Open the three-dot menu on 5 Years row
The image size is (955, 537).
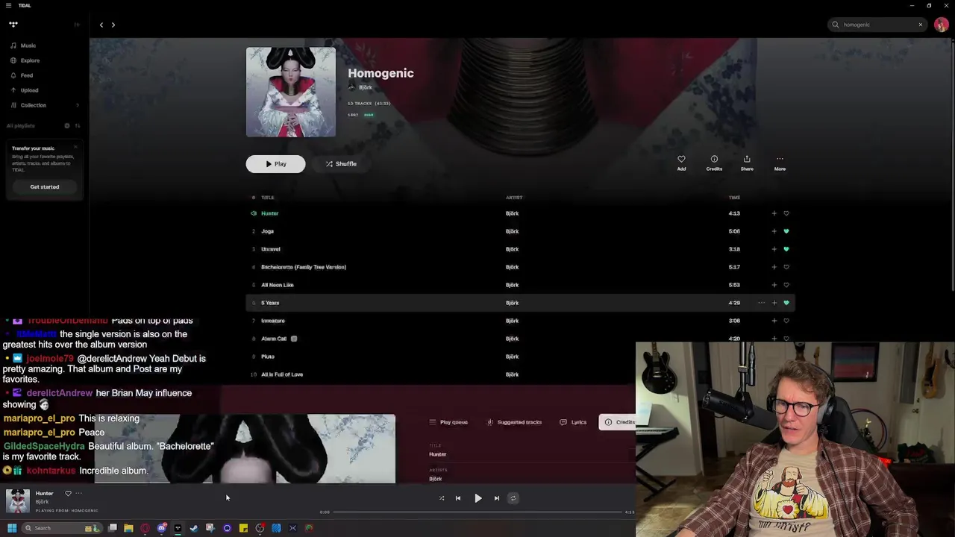pyautogui.click(x=761, y=303)
